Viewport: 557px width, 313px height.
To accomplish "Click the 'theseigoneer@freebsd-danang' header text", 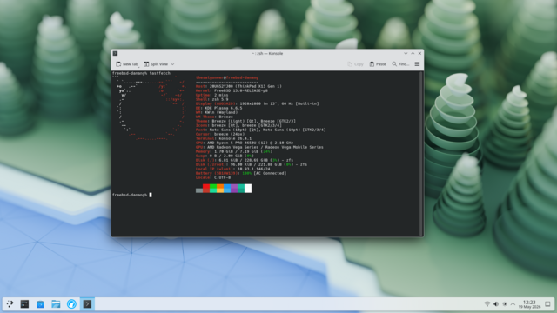I will [227, 77].
